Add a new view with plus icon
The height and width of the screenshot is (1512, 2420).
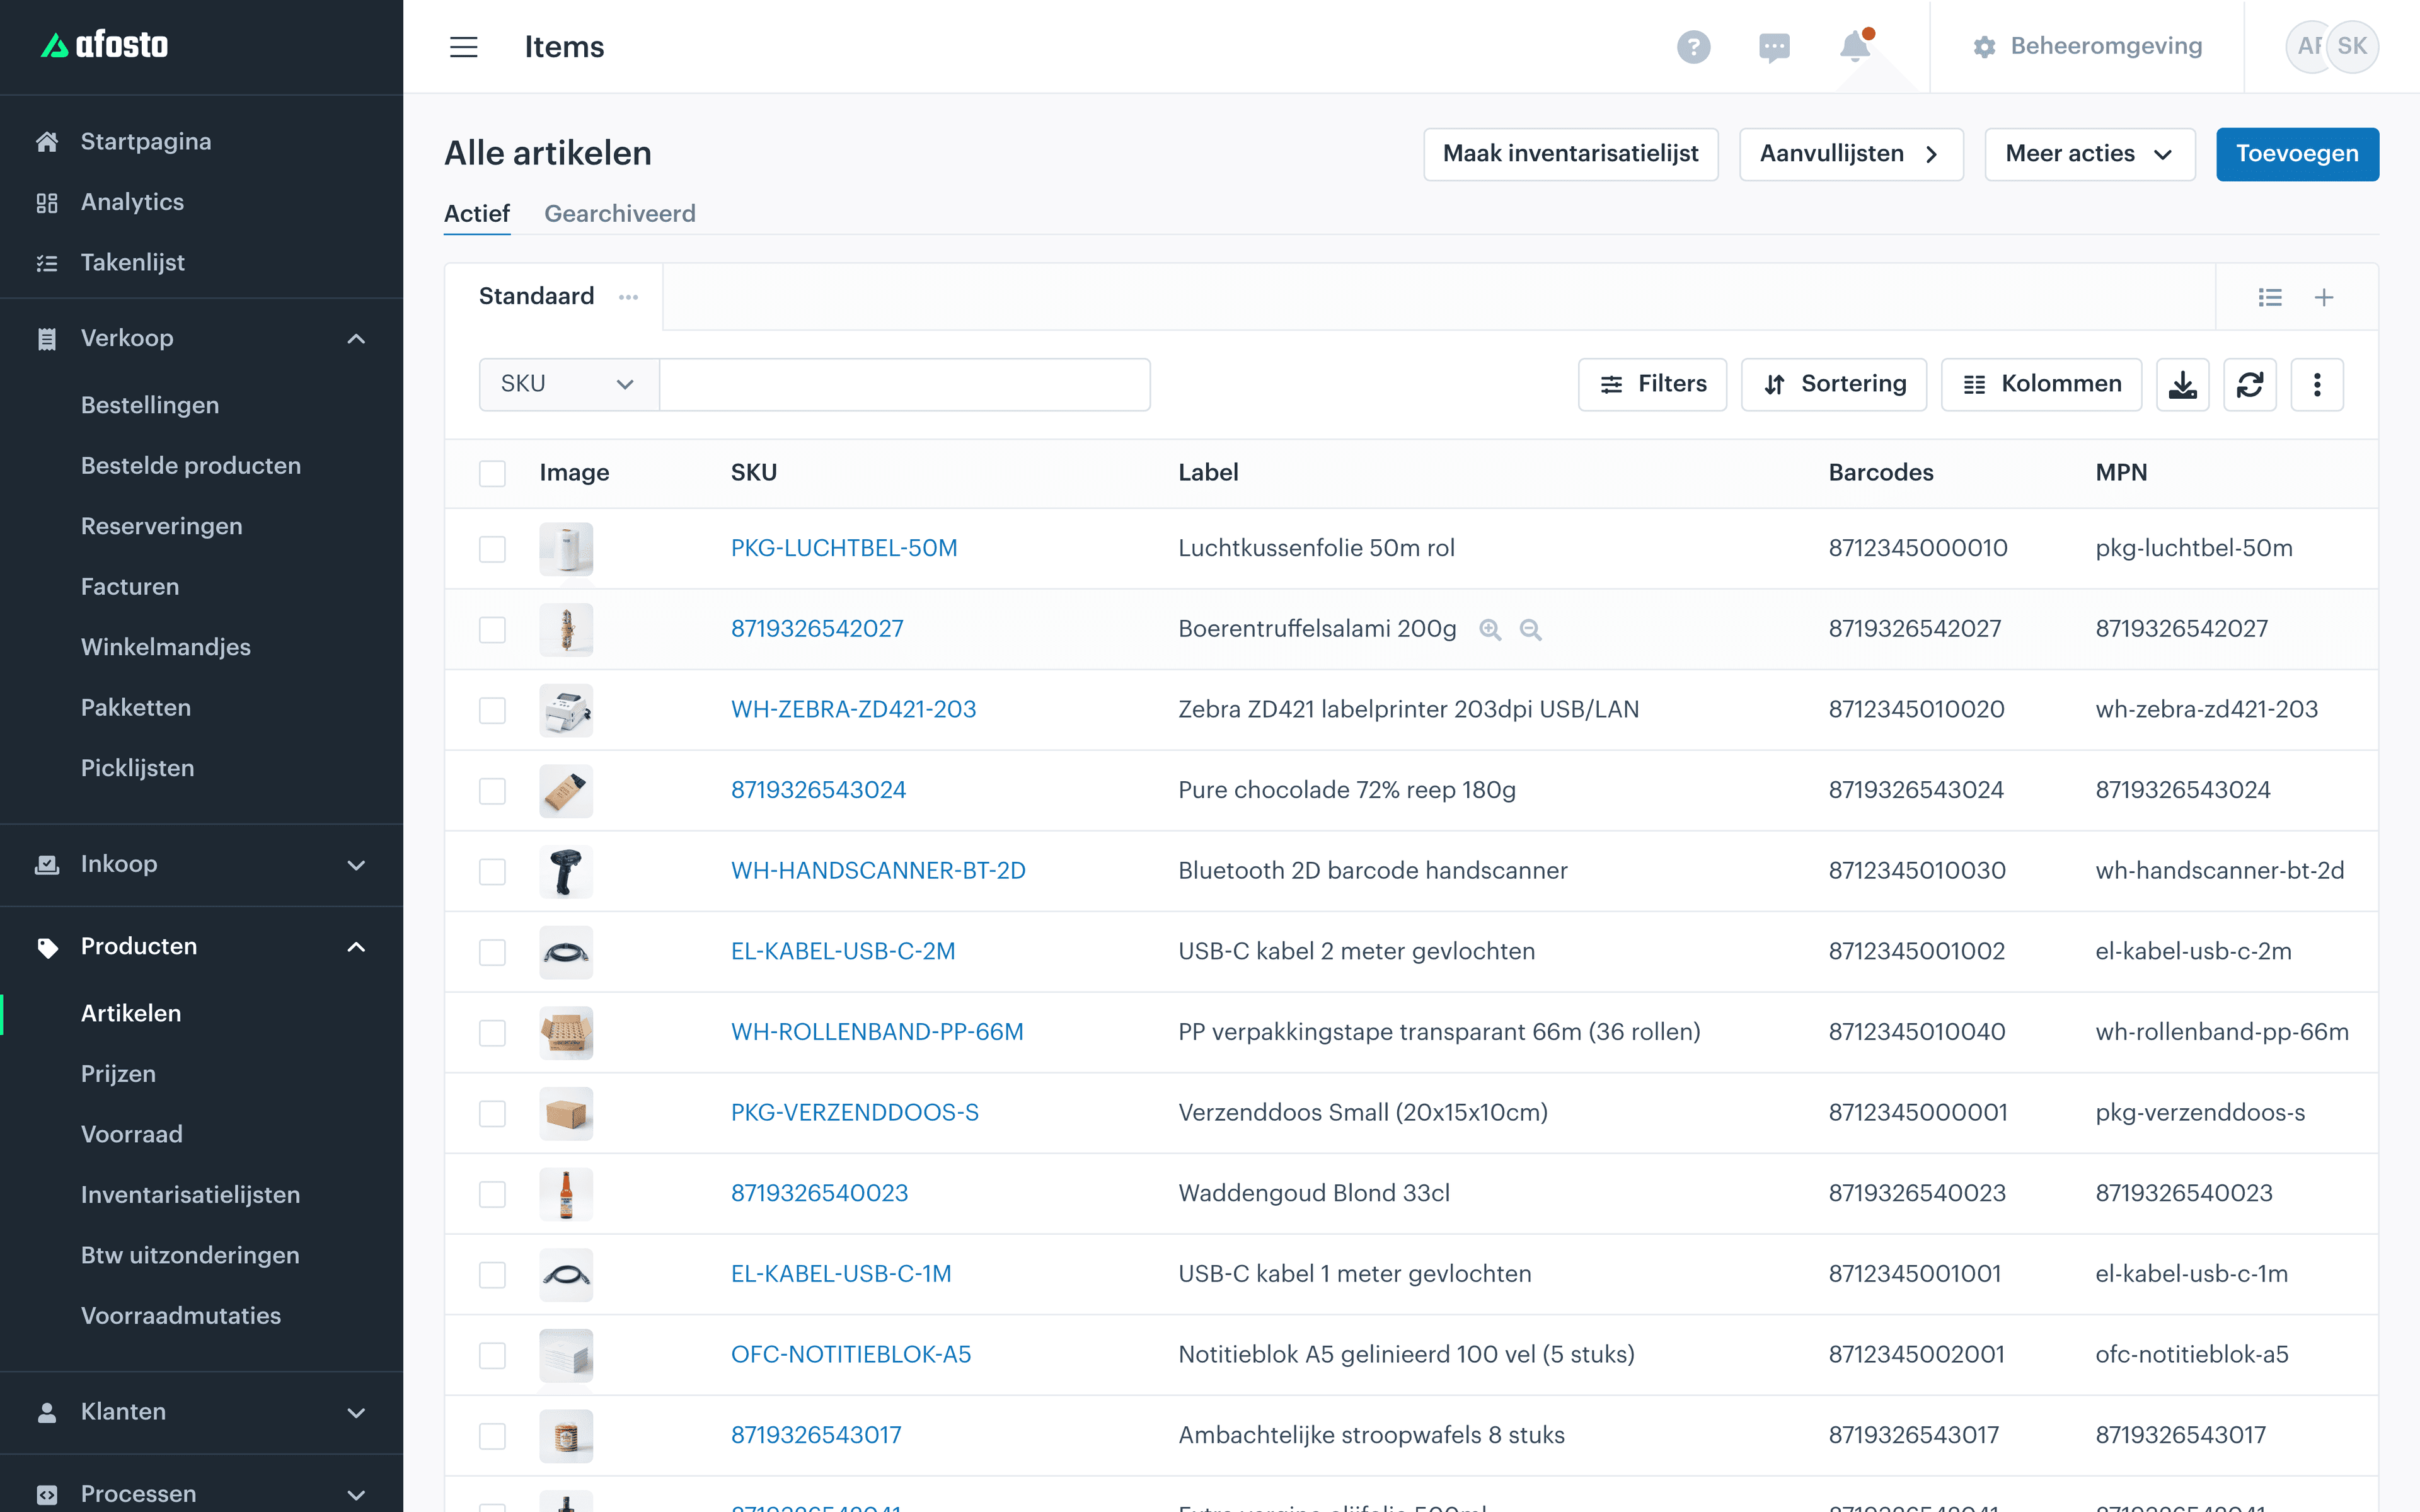pyautogui.click(x=2324, y=297)
